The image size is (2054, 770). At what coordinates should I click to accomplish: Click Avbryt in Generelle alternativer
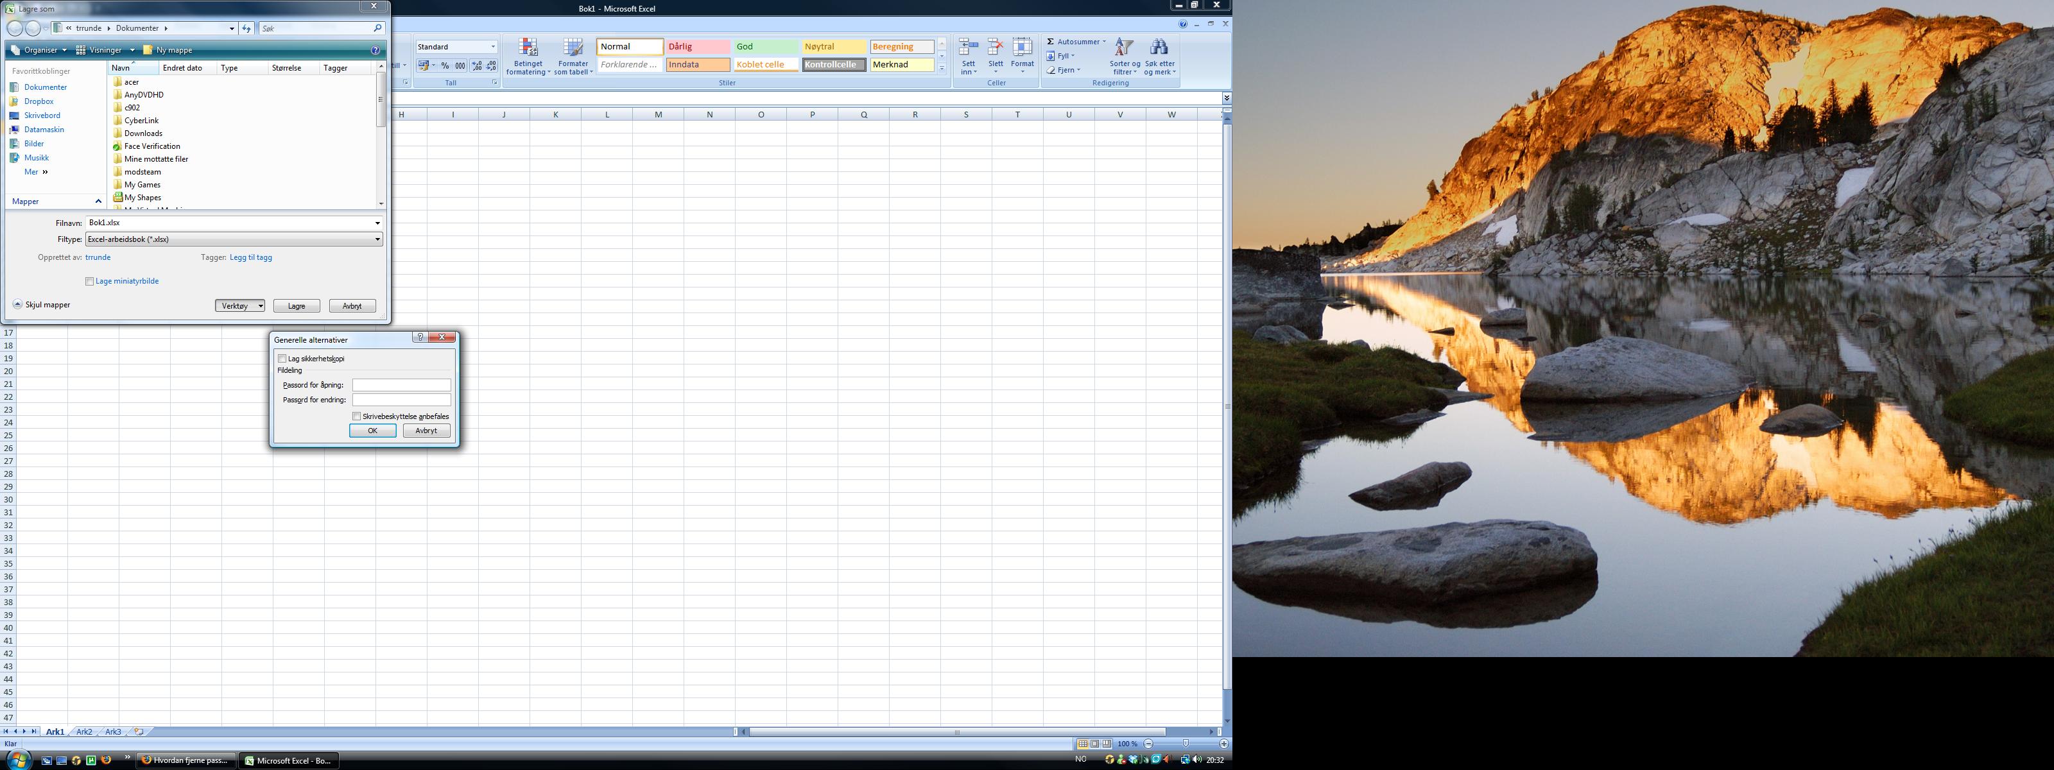pyautogui.click(x=427, y=431)
